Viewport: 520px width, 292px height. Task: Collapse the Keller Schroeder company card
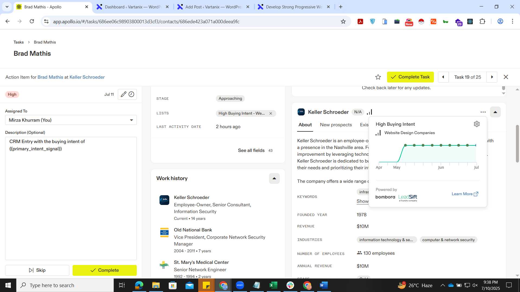(495, 112)
